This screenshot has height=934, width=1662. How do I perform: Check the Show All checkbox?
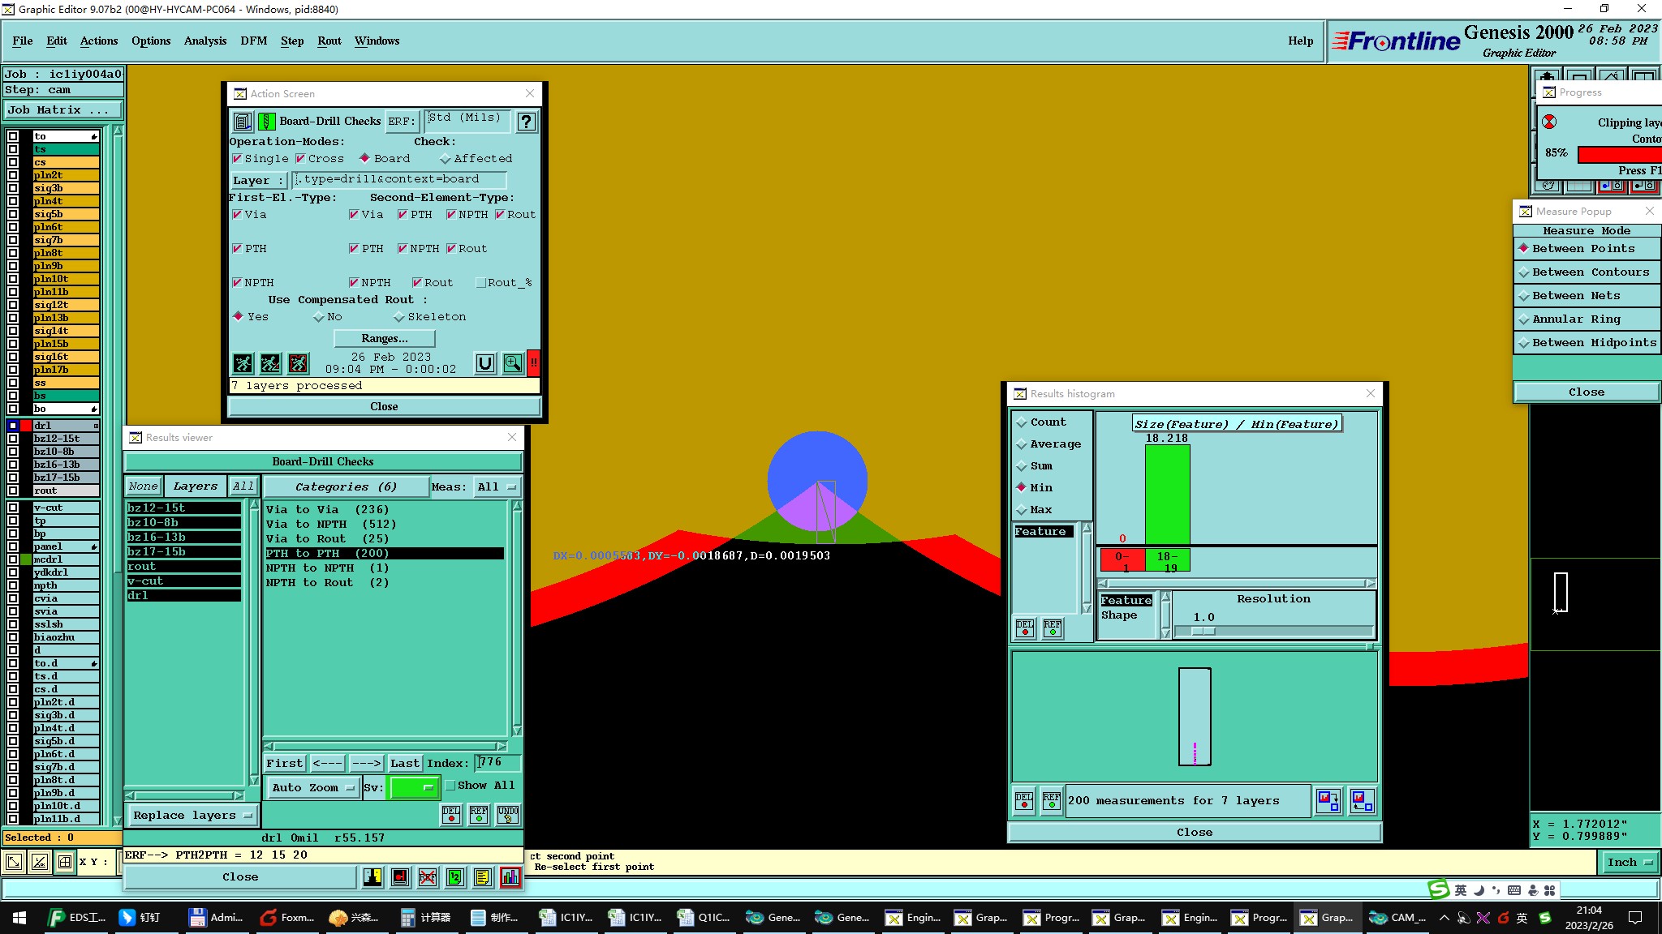[x=450, y=786]
